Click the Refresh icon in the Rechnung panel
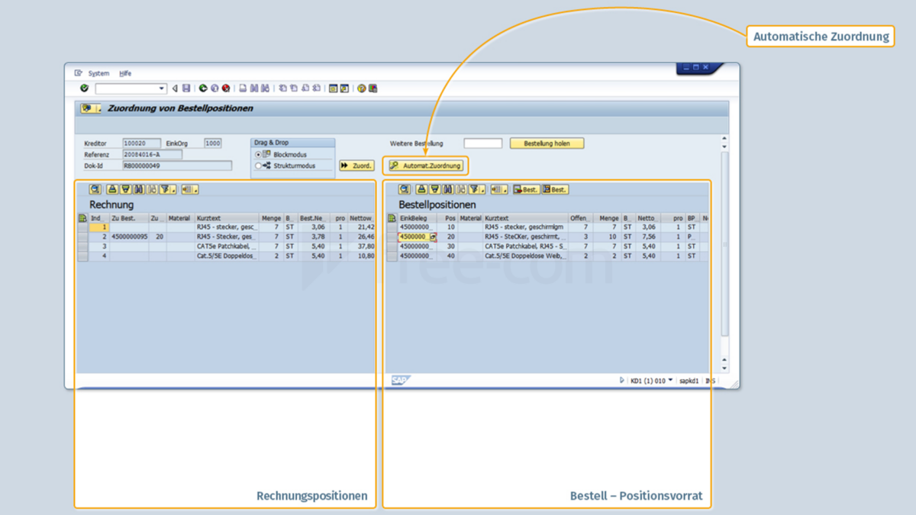The image size is (916, 515). coord(93,189)
